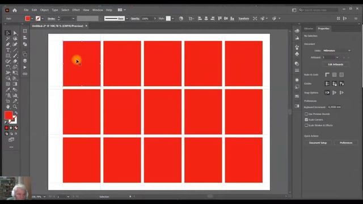Click the Stroke label link
This screenshot has width=363, height=204.
(x=51, y=19)
